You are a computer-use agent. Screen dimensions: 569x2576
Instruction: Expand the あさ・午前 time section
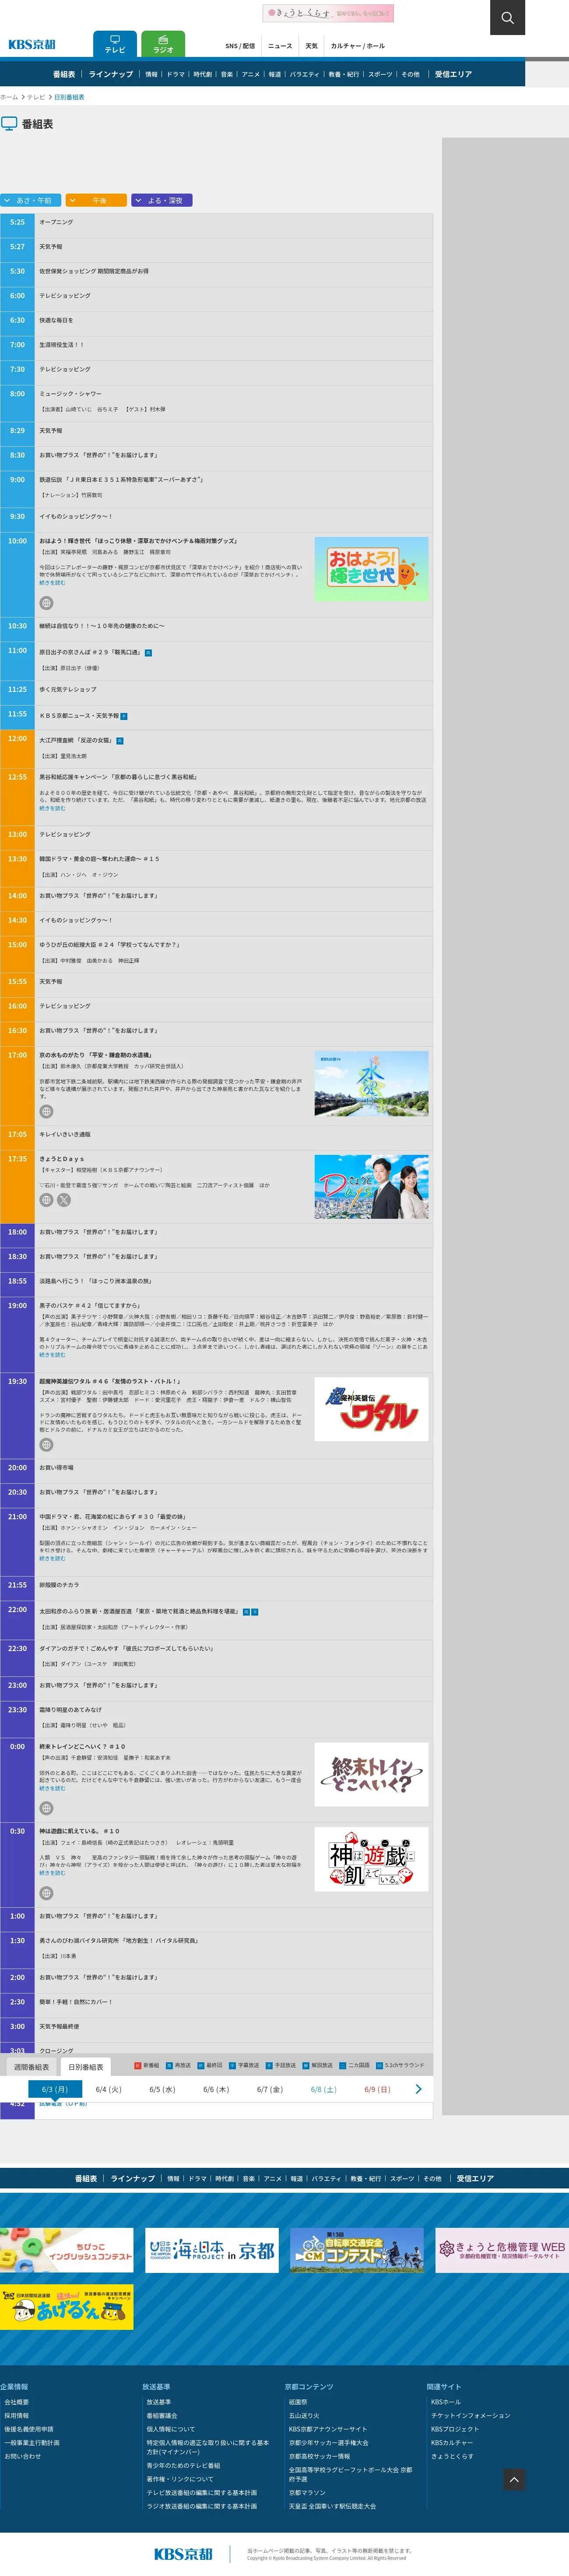tap(31, 200)
